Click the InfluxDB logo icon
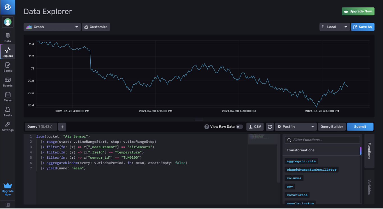 click(x=8, y=7)
